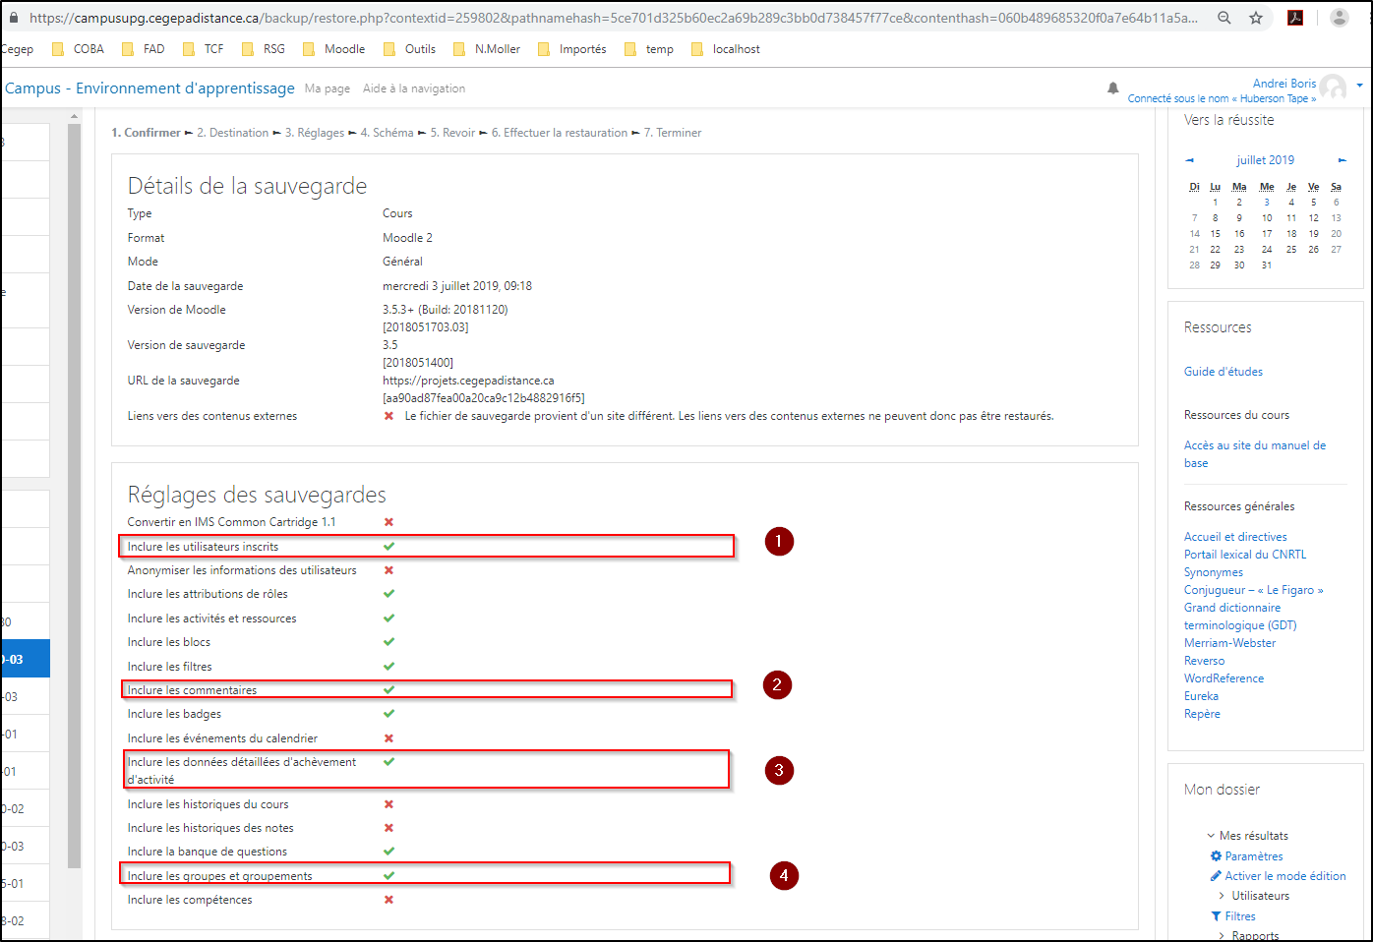The height and width of the screenshot is (942, 1373).
Task: Collapse the Mes résultats section
Action: coord(1211,836)
